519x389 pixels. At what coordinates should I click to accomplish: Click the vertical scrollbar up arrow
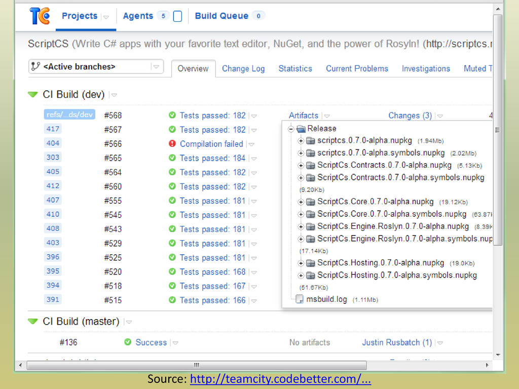click(498, 9)
